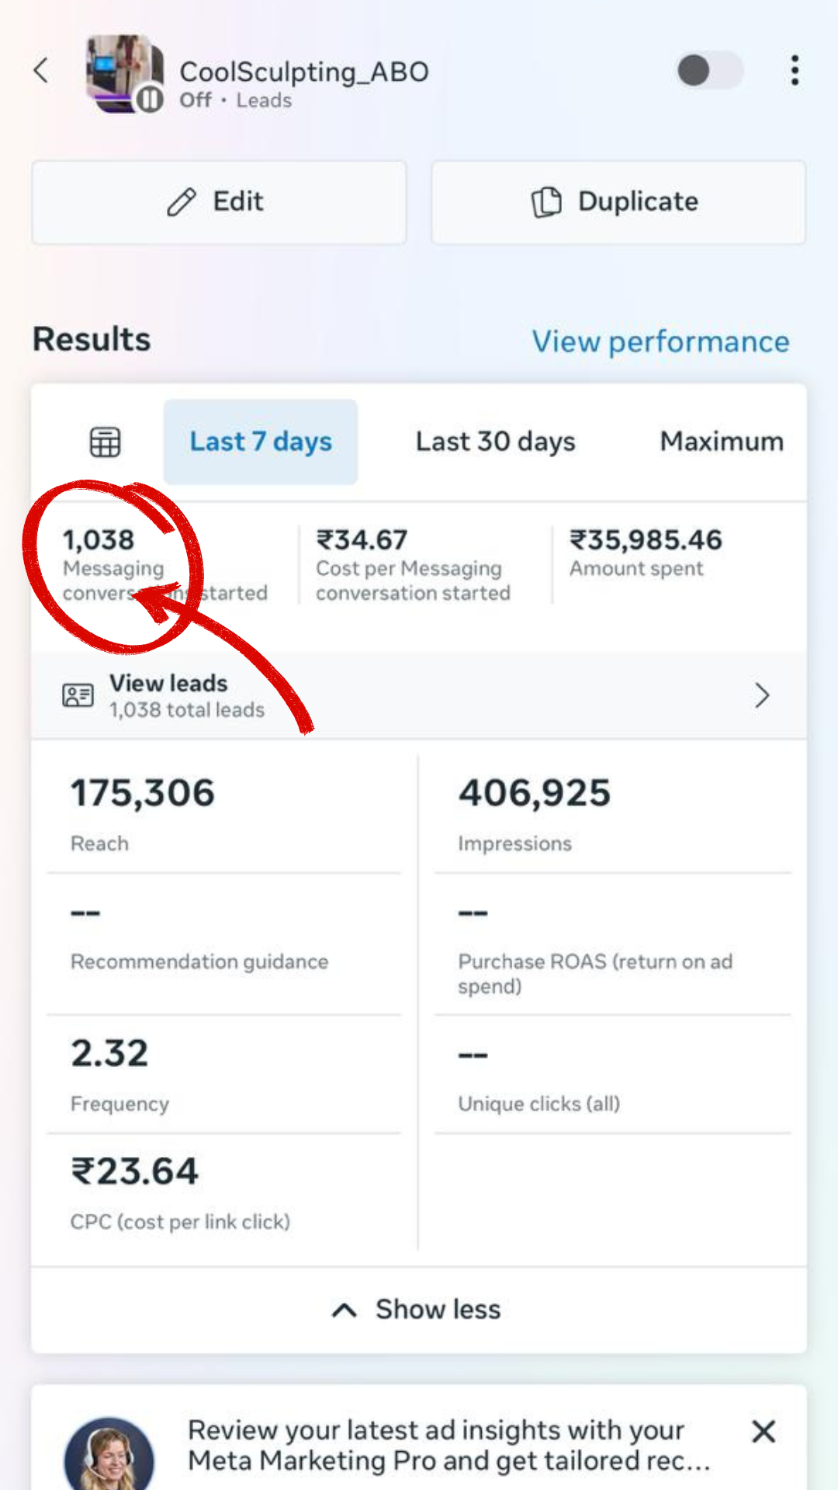Tap the Duplicate campaign button
Image resolution: width=838 pixels, height=1490 pixels.
click(x=618, y=203)
